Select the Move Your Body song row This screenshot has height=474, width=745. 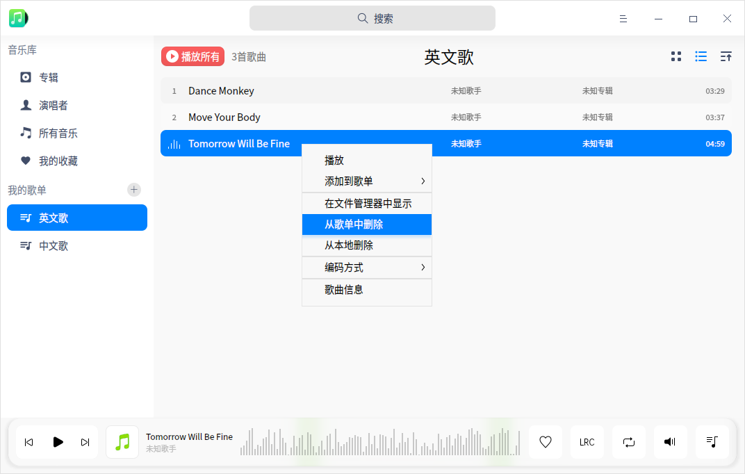pyautogui.click(x=446, y=117)
